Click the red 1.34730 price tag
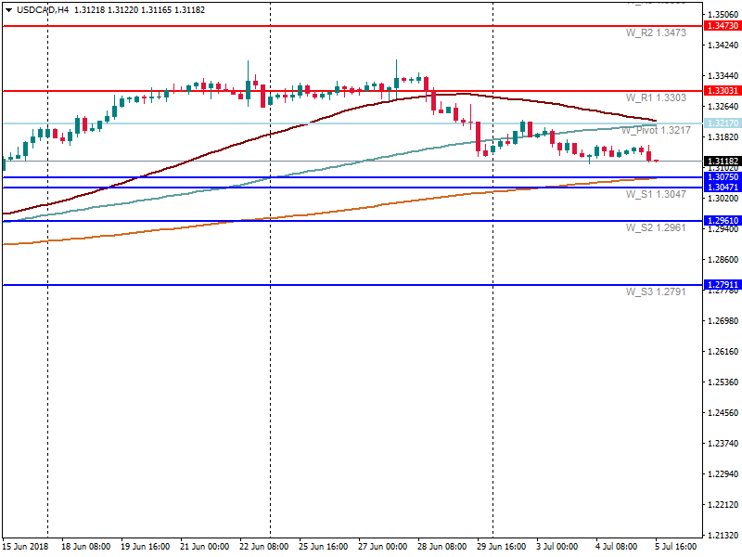Viewport: 742px width, 557px height. point(722,27)
